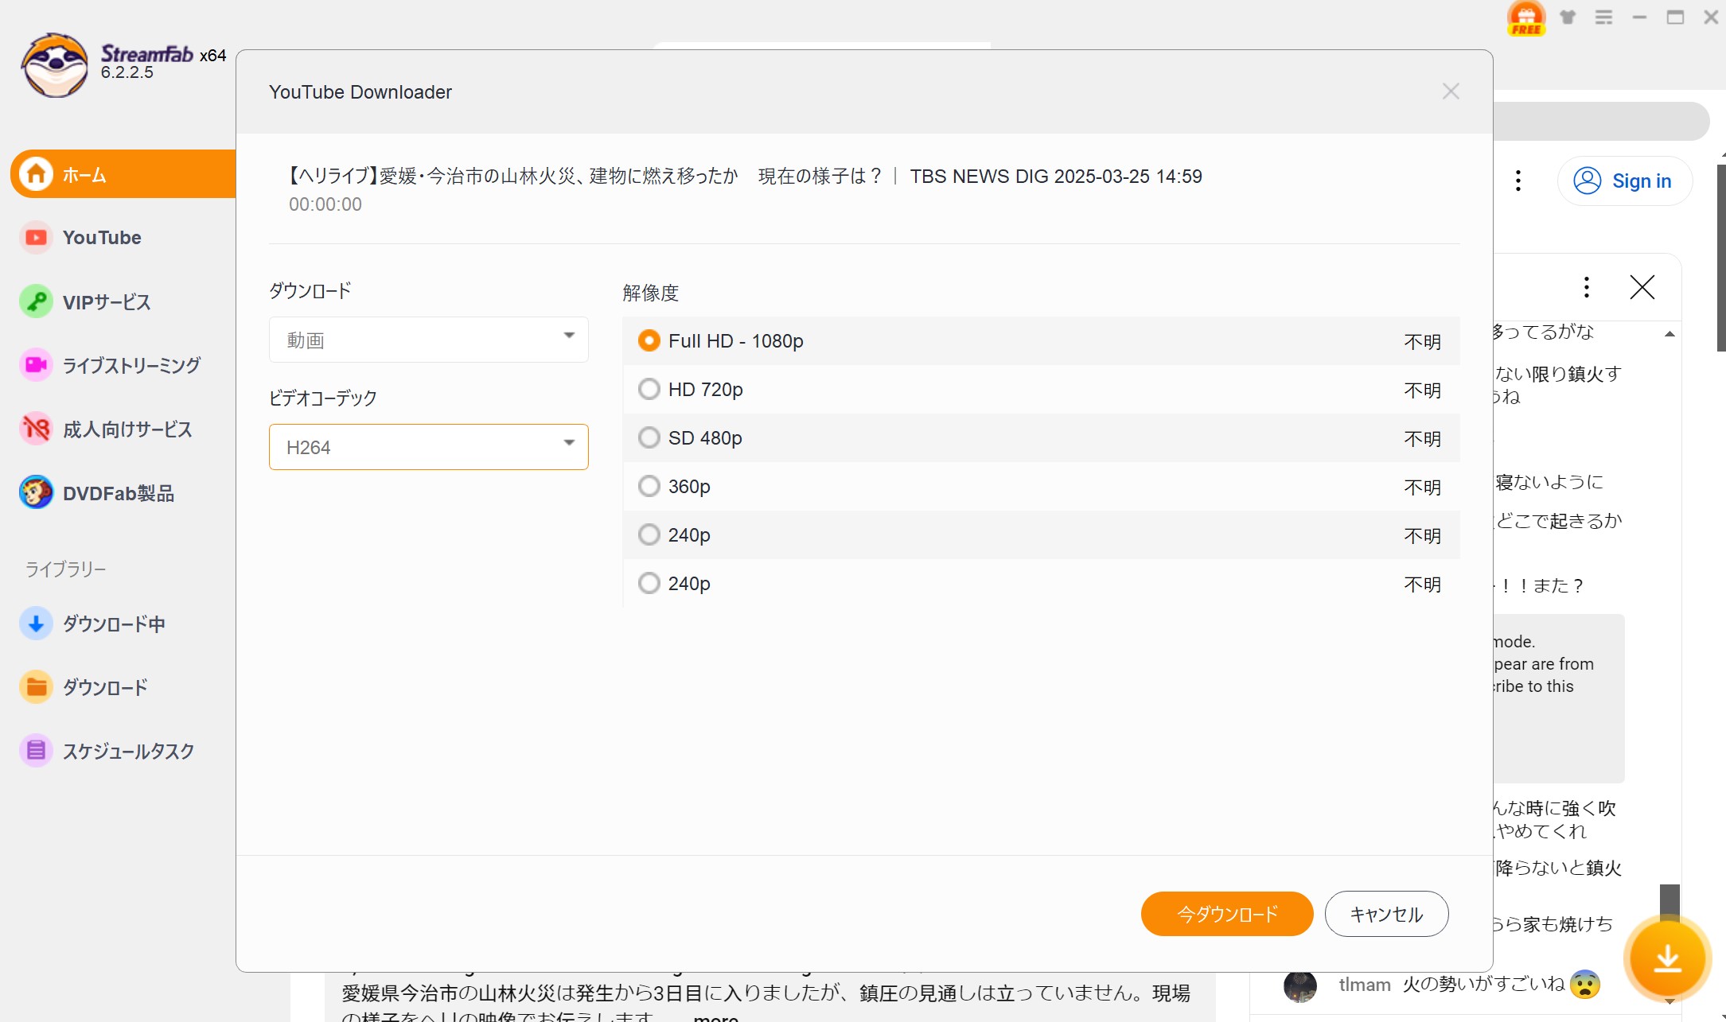Image resolution: width=1726 pixels, height=1022 pixels.
Task: Click the adult services 18 icon
Action: tap(36, 429)
